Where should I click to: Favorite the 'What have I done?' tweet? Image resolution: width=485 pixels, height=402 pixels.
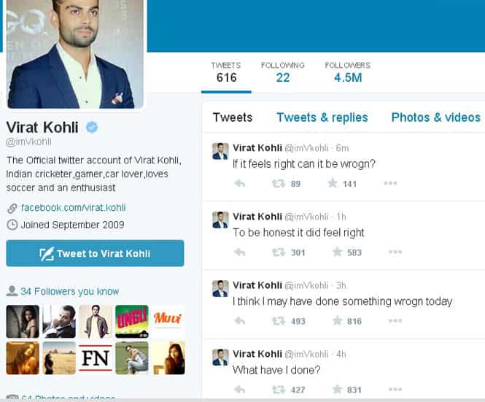(337, 390)
